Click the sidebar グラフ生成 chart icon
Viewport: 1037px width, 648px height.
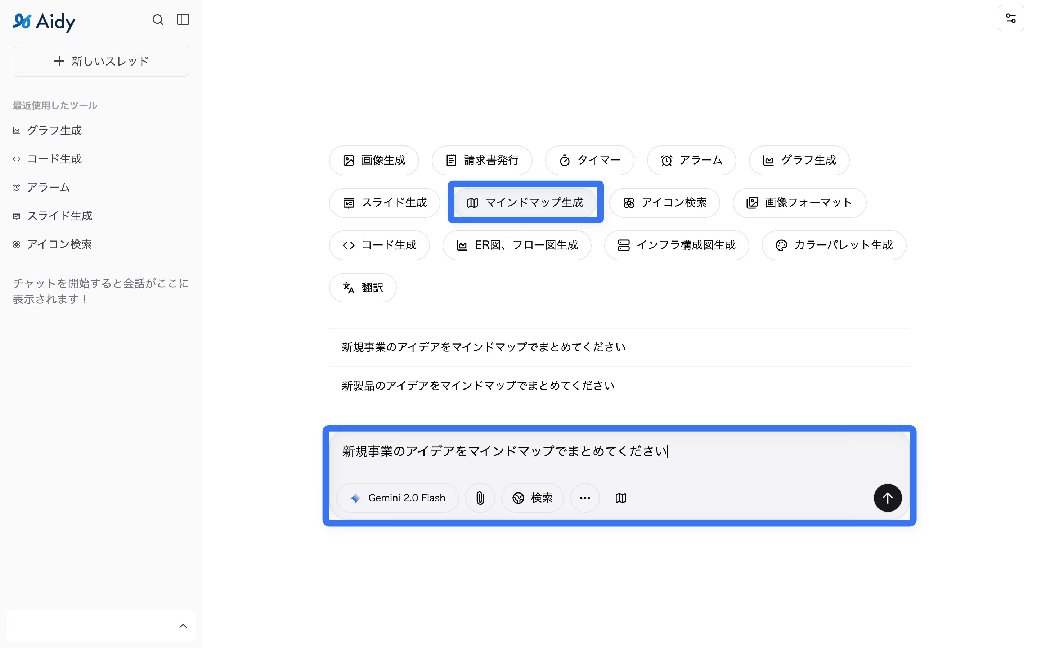tap(16, 131)
